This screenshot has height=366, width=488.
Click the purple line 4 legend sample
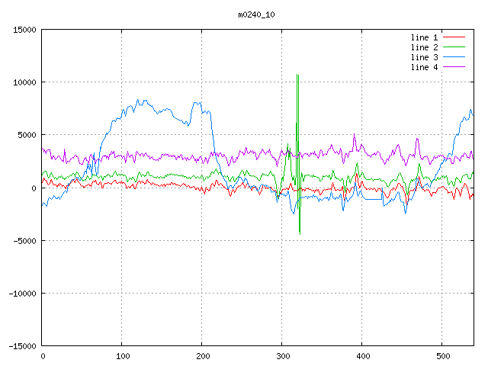click(x=454, y=67)
